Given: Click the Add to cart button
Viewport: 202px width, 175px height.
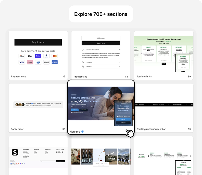Looking at the screenshot, I should coord(101,38).
